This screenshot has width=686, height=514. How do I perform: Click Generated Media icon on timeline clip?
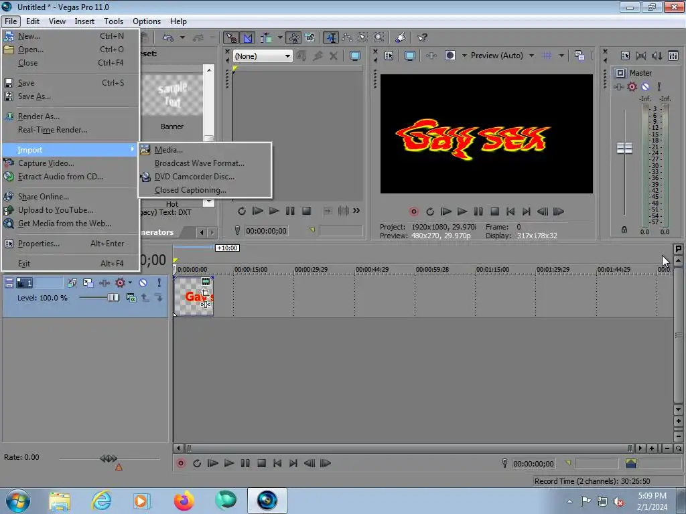point(205,282)
